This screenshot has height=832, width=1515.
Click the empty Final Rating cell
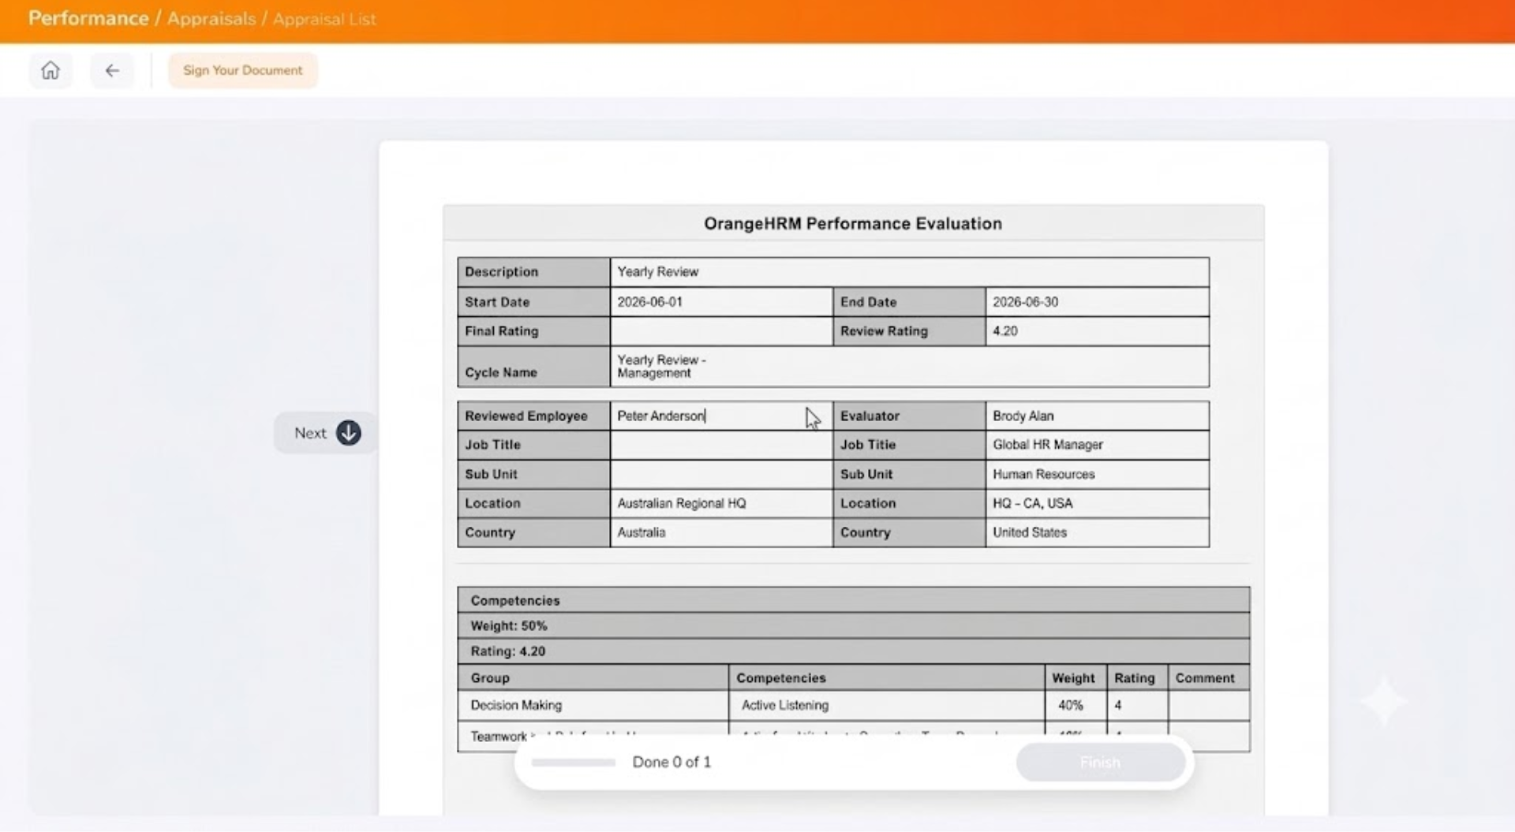(721, 331)
